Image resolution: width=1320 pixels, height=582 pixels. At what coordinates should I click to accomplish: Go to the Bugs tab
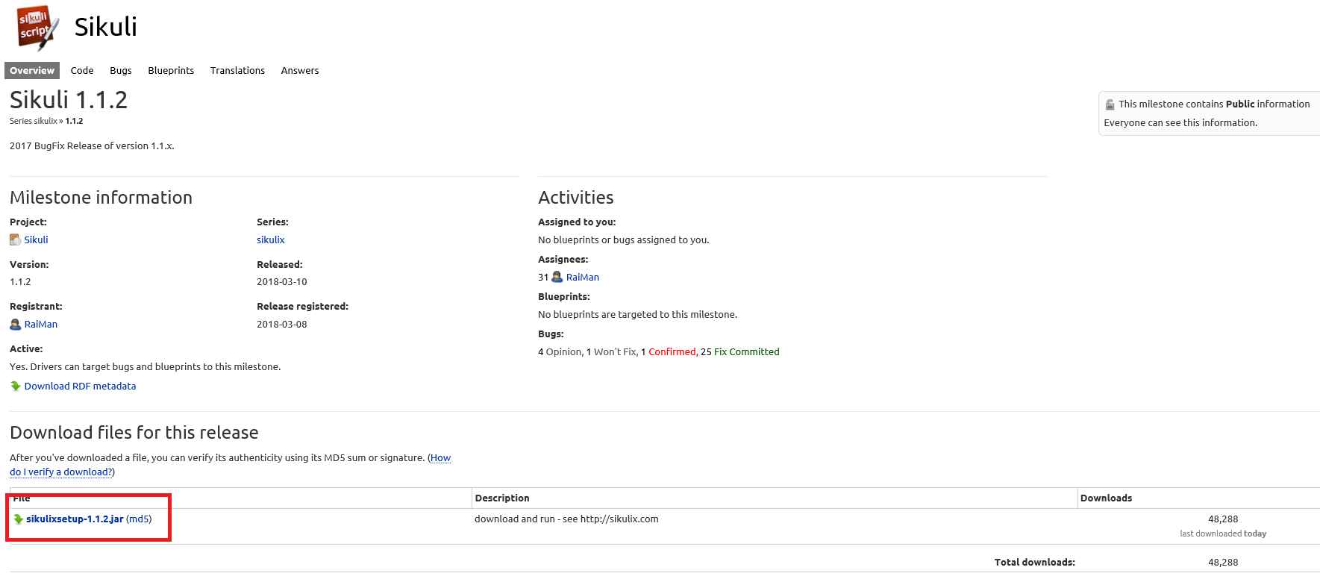121,71
